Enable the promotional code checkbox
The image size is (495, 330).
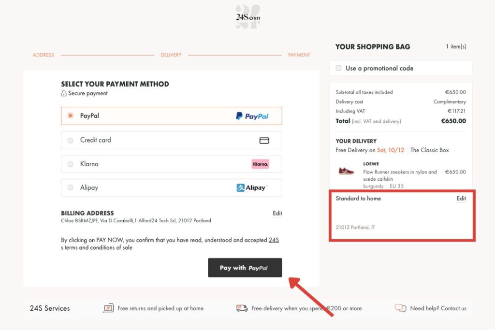tap(339, 68)
